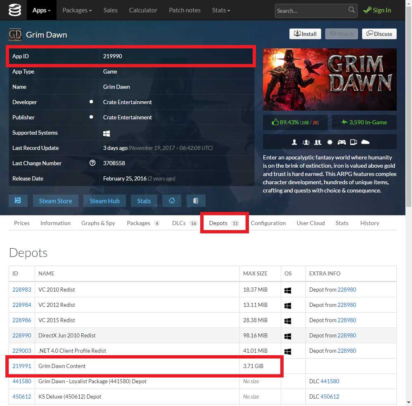Image resolution: width=412 pixels, height=406 pixels.
Task: Click the Grim Dawn banner image
Action: point(329,79)
